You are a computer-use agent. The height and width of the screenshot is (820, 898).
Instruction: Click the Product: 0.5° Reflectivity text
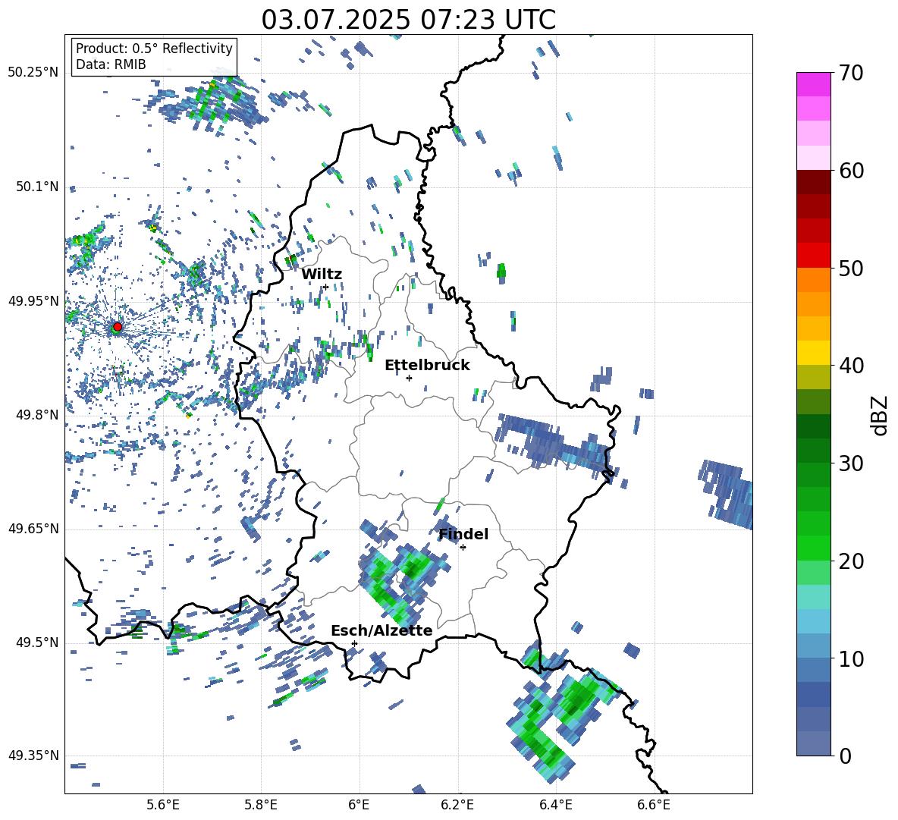coord(154,49)
